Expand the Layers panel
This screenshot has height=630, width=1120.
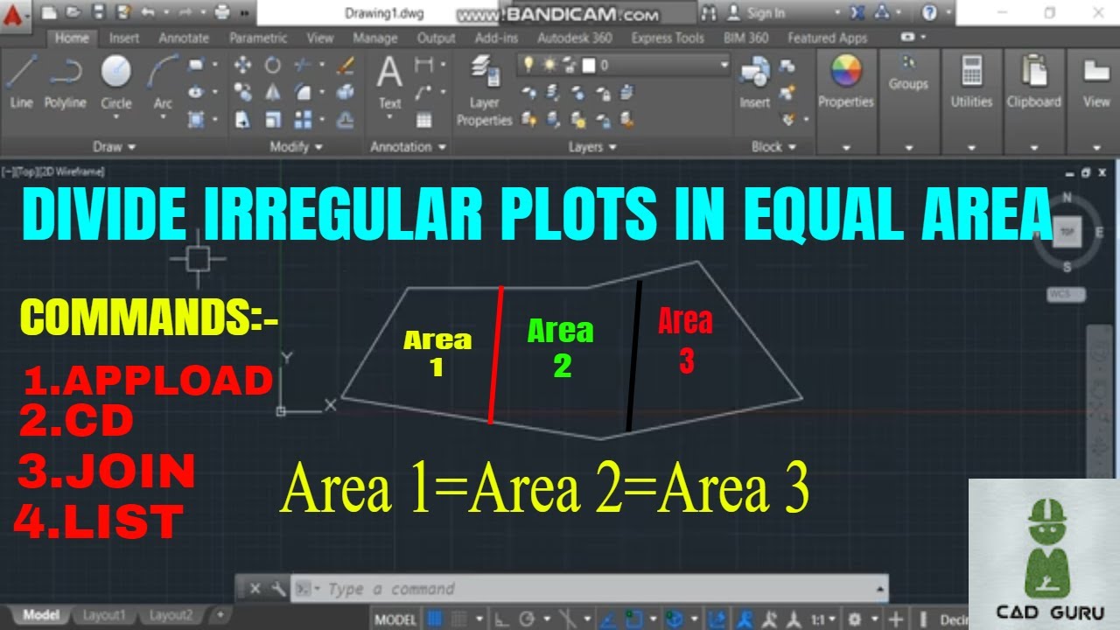(592, 147)
